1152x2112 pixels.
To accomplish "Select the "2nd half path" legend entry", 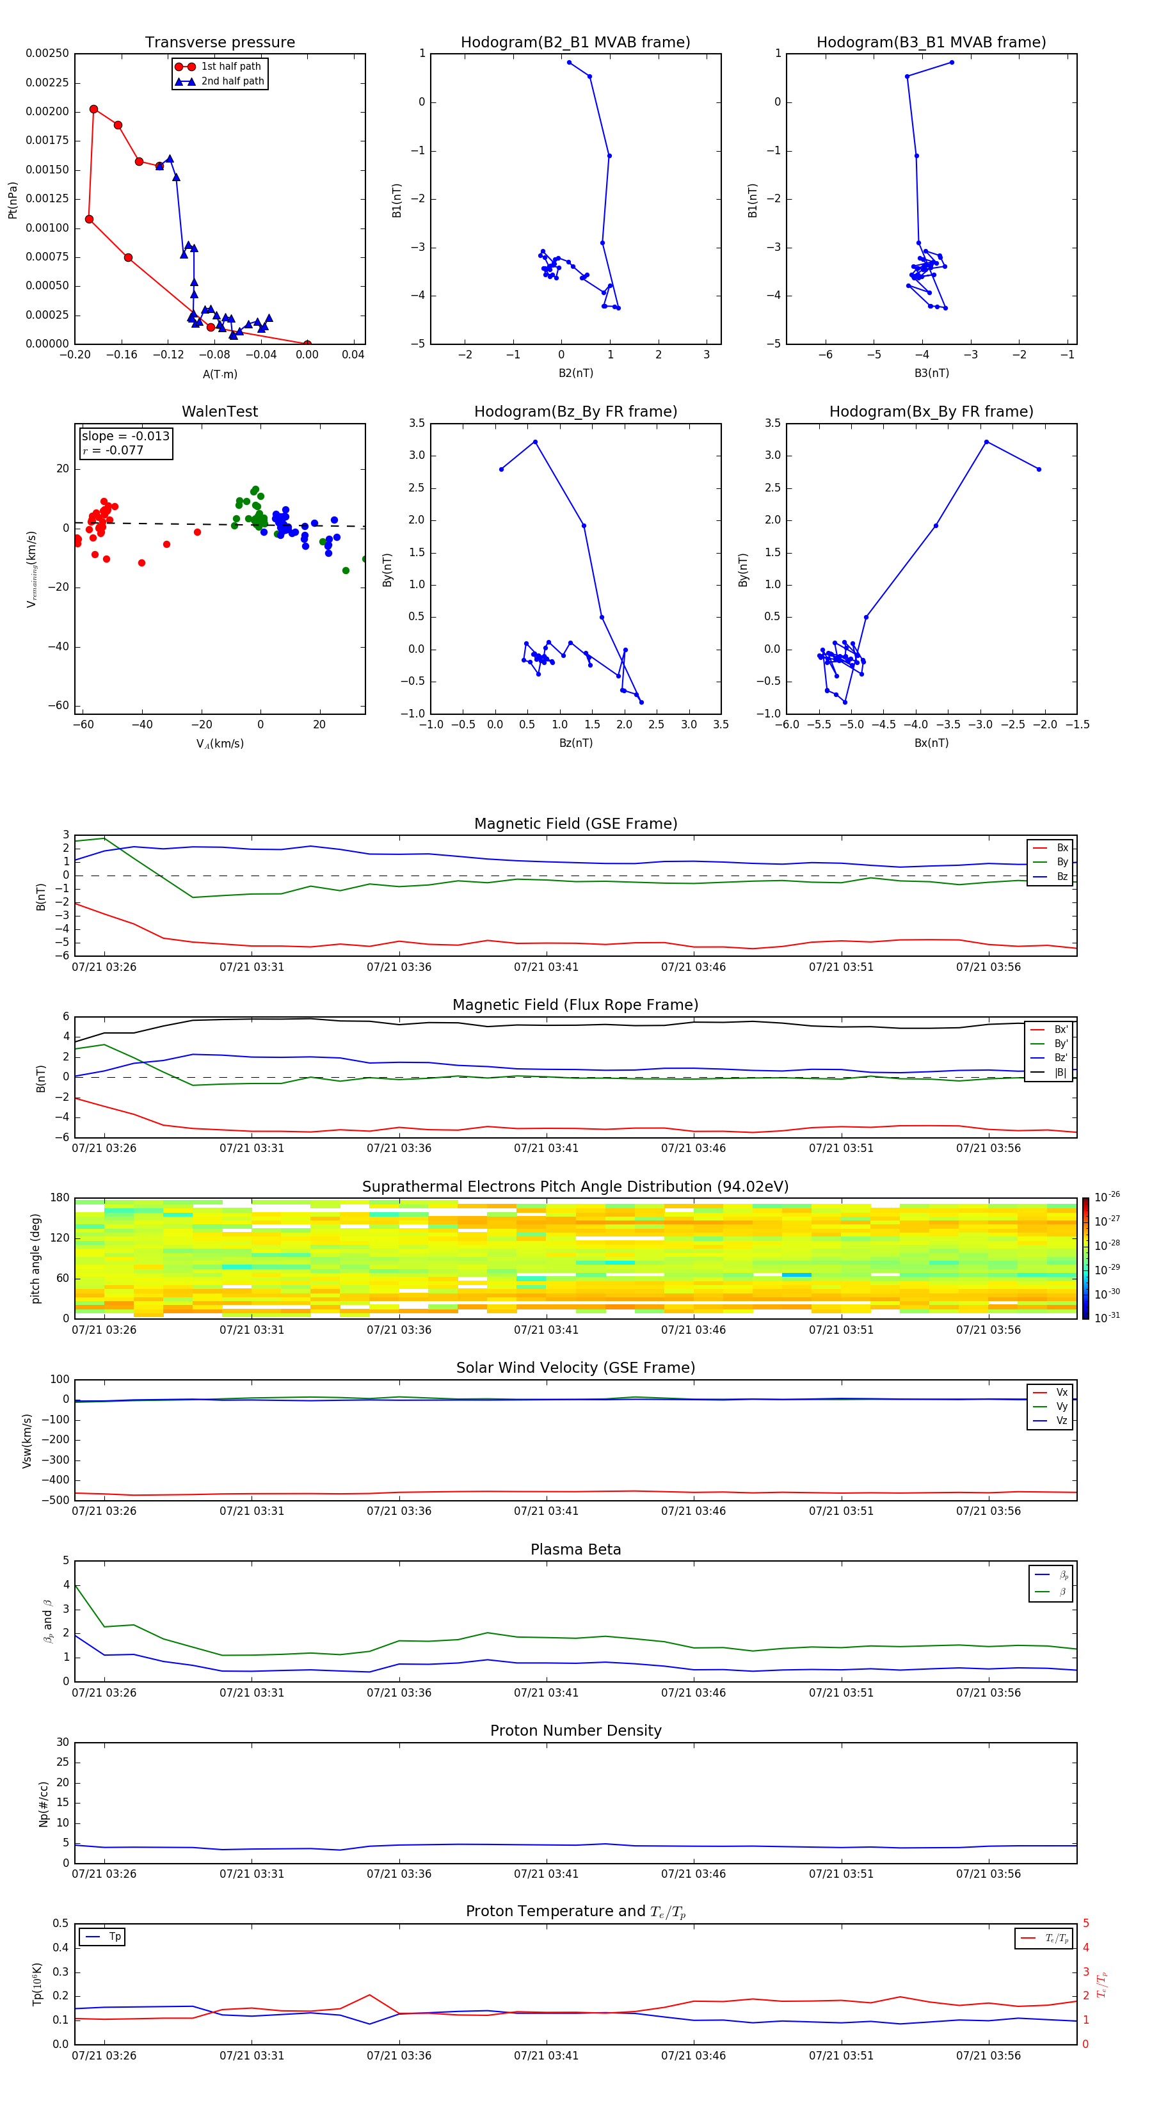I will [x=219, y=81].
